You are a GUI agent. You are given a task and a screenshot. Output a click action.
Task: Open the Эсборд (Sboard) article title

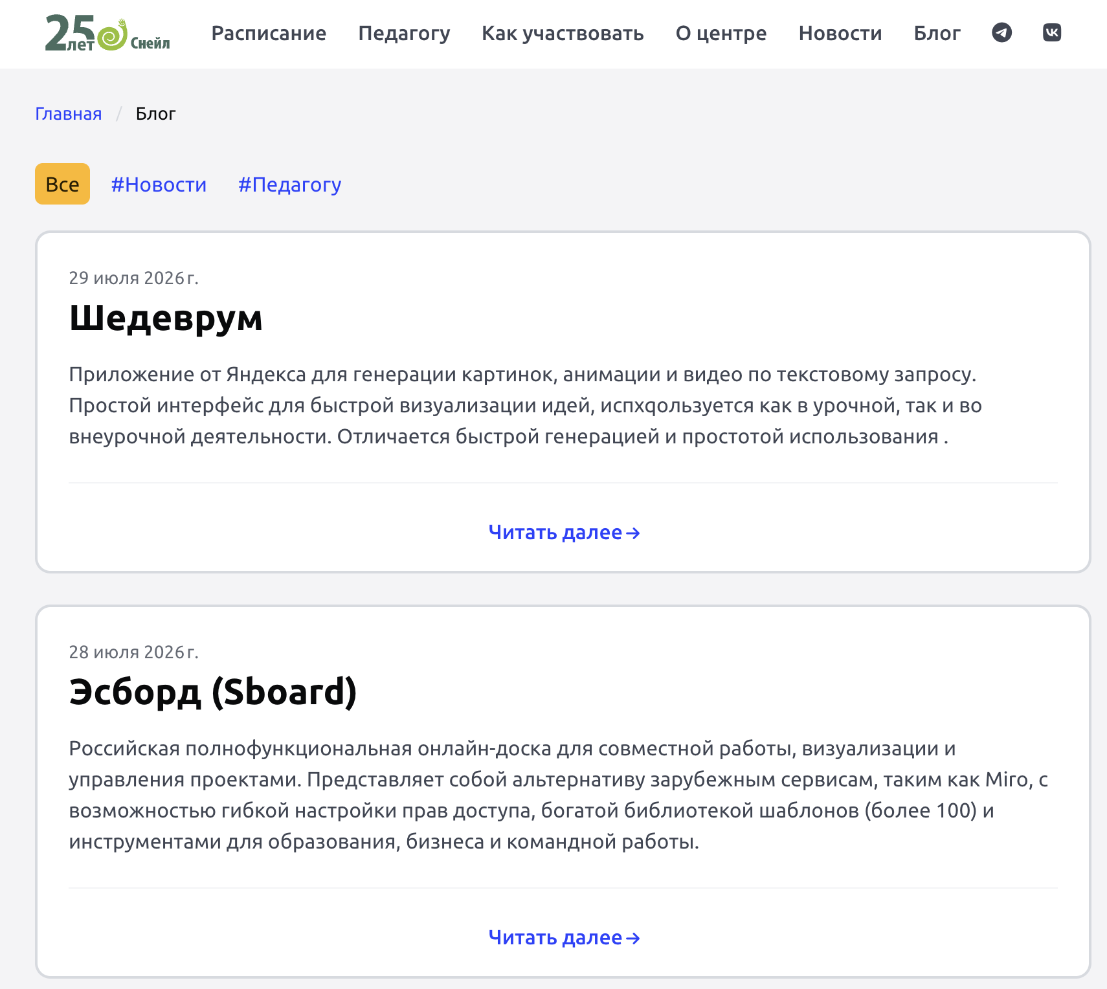coord(213,692)
